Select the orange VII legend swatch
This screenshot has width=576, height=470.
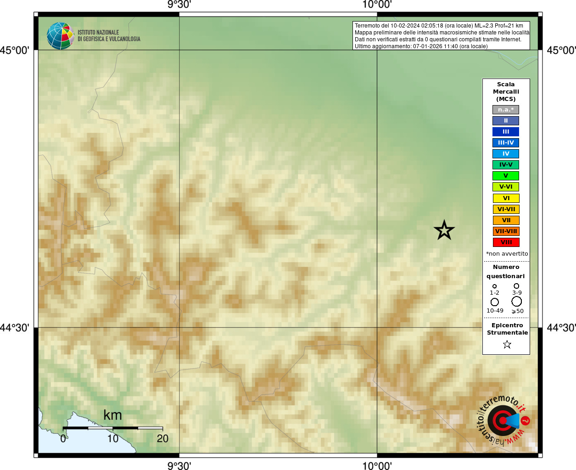coord(506,220)
